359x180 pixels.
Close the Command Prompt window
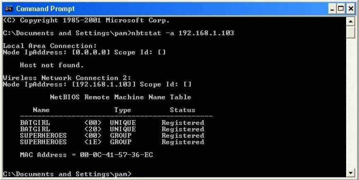tap(352, 9)
